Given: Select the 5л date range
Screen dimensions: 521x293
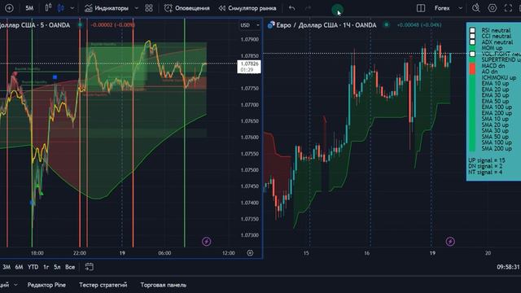Looking at the screenshot, I should point(57,267).
